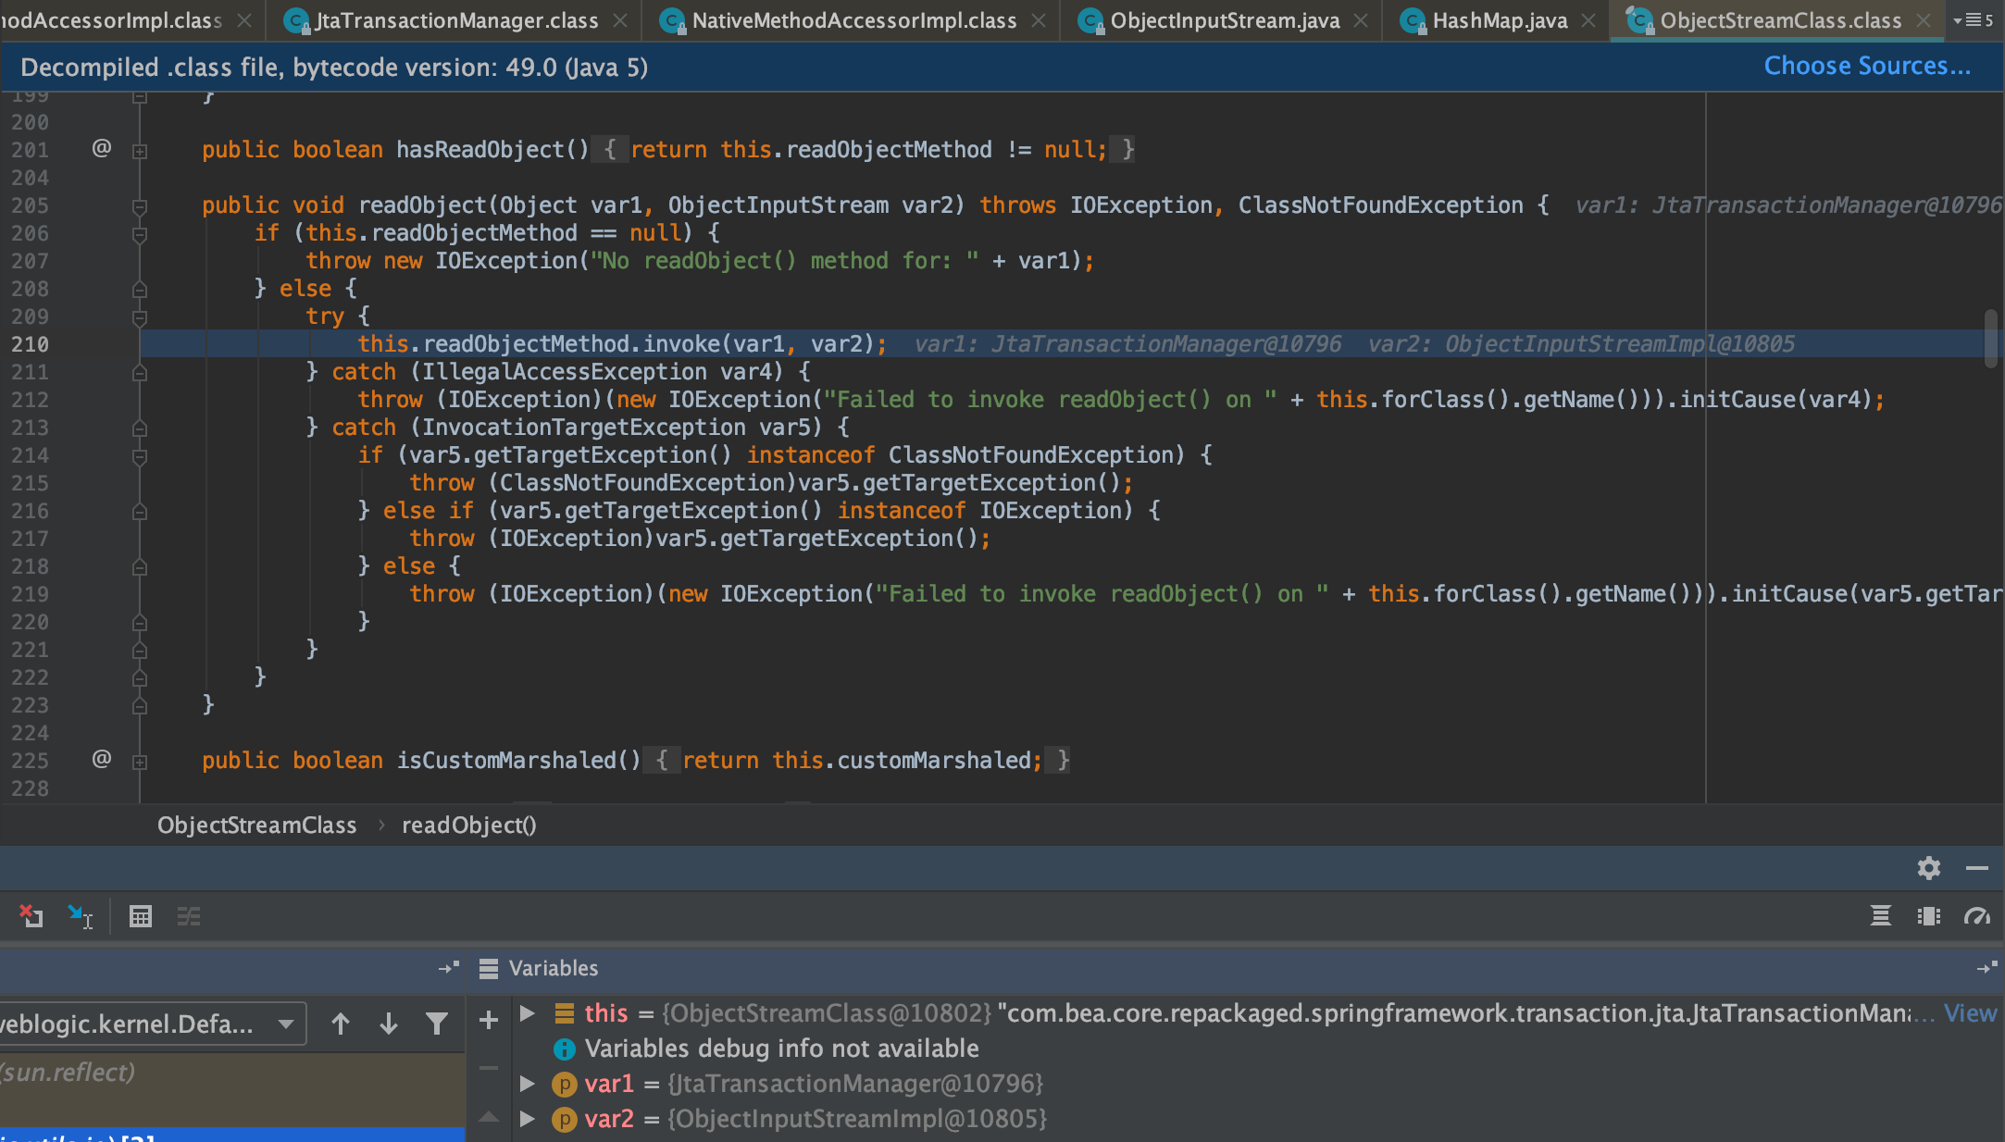Screen dimensions: 2005x1142
Task: Open the Evaluate Expression calculator icon
Action: click(x=141, y=916)
